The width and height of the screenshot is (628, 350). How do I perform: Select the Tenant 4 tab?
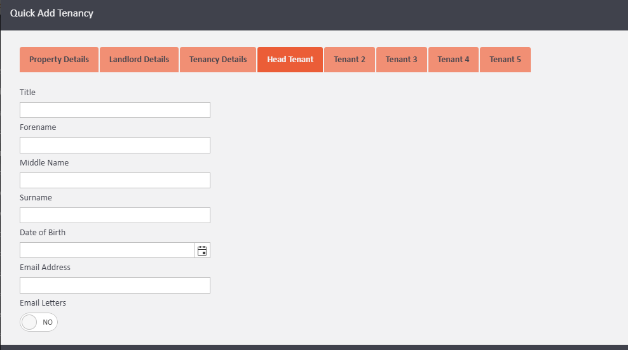[x=453, y=60]
